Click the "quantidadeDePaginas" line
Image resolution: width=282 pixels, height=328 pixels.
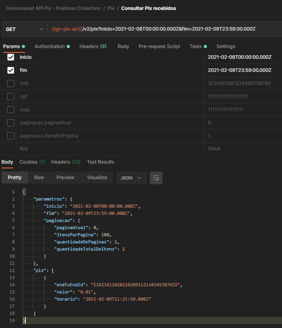[x=87, y=242]
